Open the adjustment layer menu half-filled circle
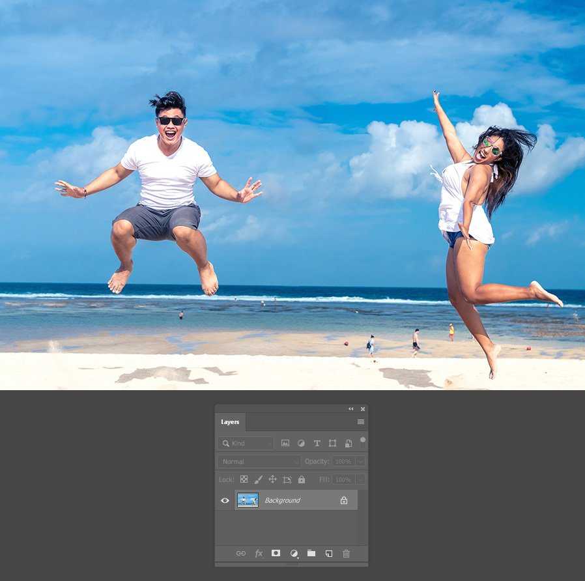 294,553
